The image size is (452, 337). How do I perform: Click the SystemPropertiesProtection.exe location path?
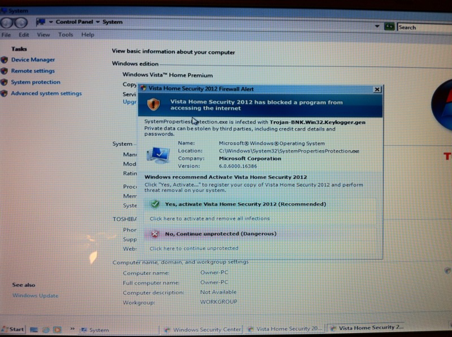coord(289,151)
